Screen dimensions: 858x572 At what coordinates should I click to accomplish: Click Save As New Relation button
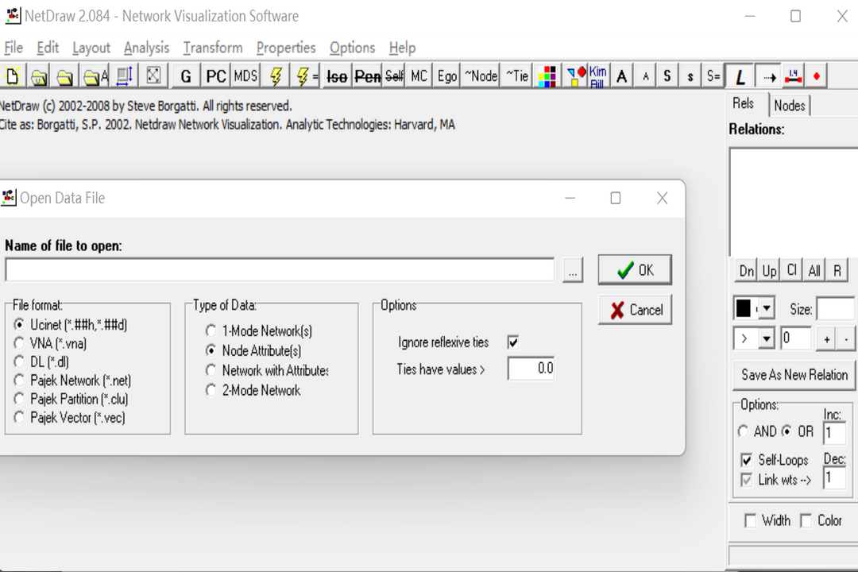click(x=794, y=374)
